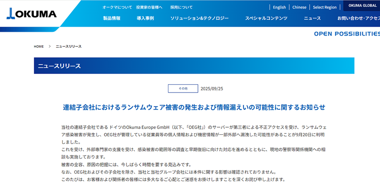Open ソリューション&テクノロジー menu
The width and height of the screenshot is (380, 184).
pos(199,18)
